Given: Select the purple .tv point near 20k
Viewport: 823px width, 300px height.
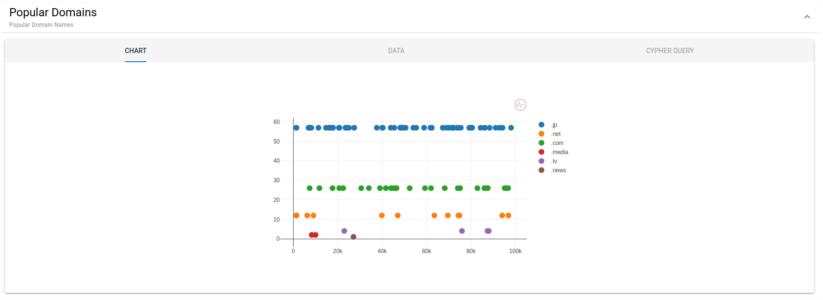Looking at the screenshot, I should click(344, 231).
